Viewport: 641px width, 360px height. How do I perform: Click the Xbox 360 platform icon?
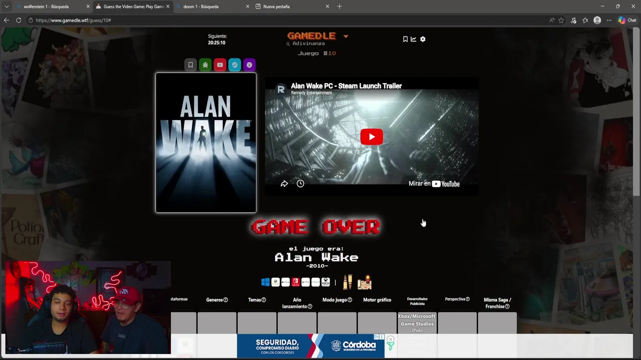(275, 282)
